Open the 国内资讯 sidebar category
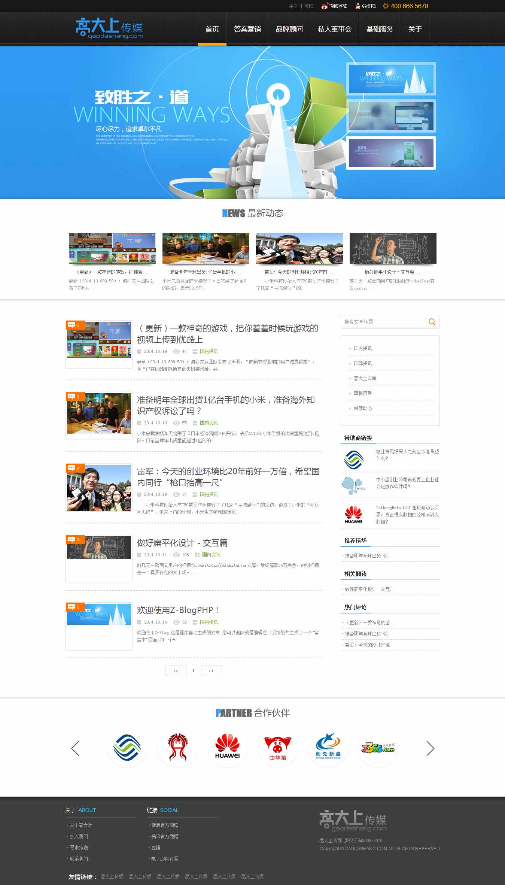Viewport: 505px width, 885px height. [x=363, y=348]
